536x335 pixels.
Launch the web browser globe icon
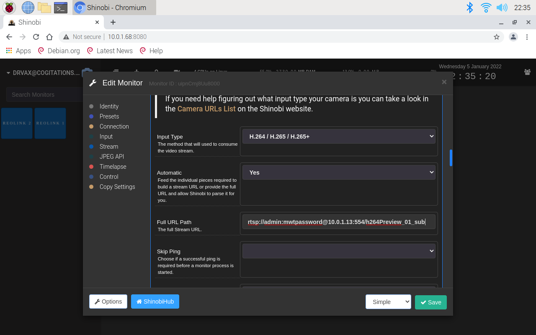point(28,7)
